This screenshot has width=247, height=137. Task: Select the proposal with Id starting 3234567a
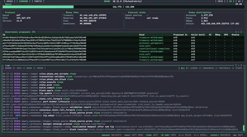click(123, 57)
